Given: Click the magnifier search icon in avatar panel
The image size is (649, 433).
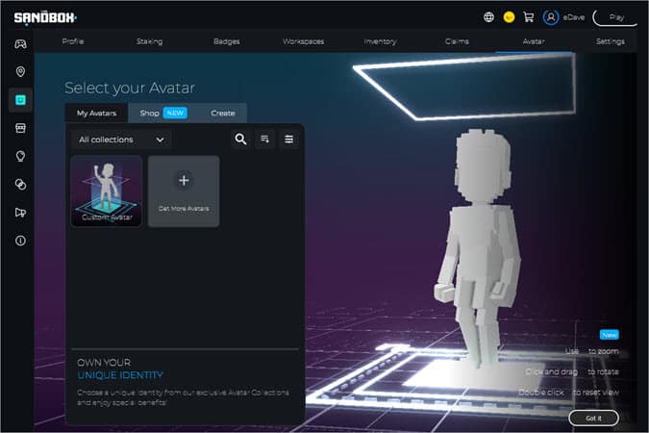Looking at the screenshot, I should (x=240, y=140).
